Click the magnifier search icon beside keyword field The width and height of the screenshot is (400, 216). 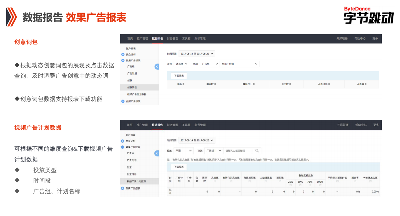[x=257, y=151]
